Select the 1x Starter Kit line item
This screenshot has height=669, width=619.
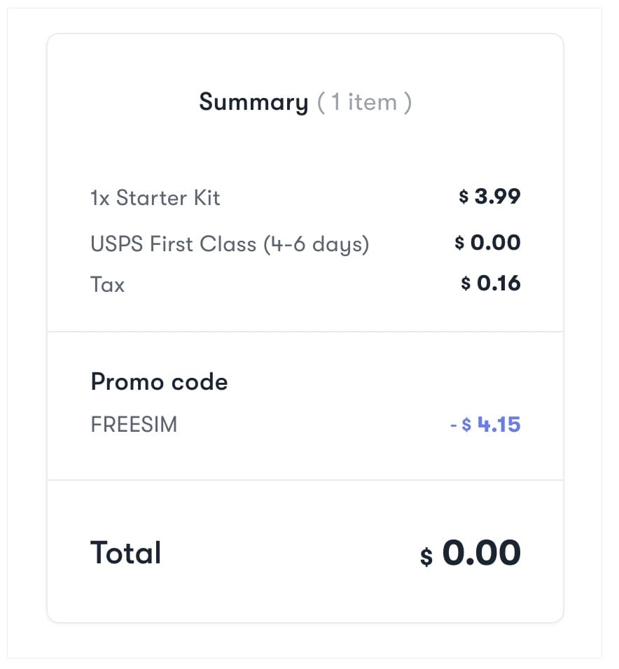[155, 198]
